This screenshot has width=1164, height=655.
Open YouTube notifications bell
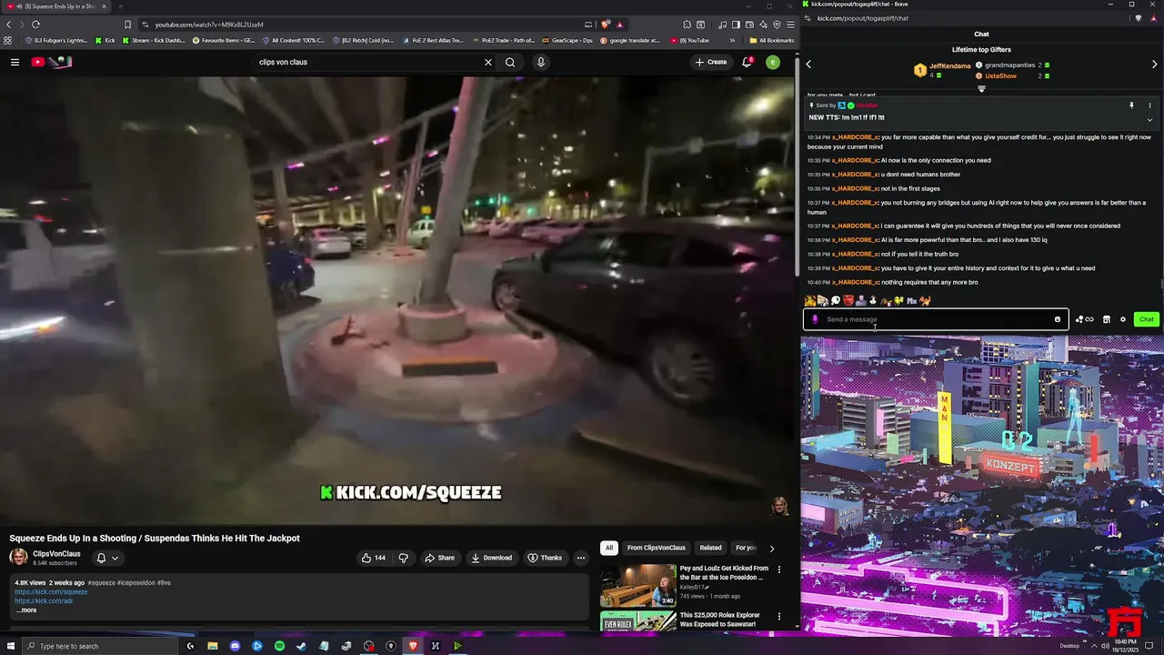[x=747, y=62]
